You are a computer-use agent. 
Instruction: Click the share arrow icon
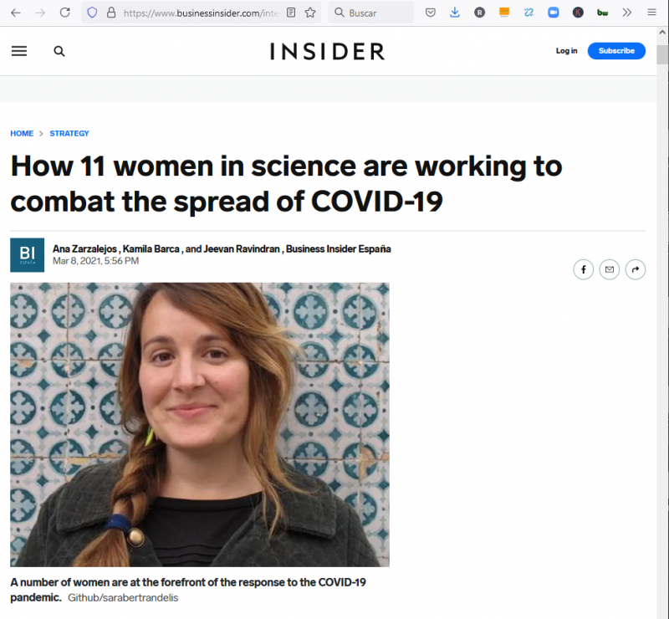click(x=636, y=269)
